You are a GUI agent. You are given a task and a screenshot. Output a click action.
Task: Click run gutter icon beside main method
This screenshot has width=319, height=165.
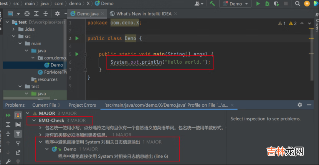pyautogui.click(x=77, y=54)
